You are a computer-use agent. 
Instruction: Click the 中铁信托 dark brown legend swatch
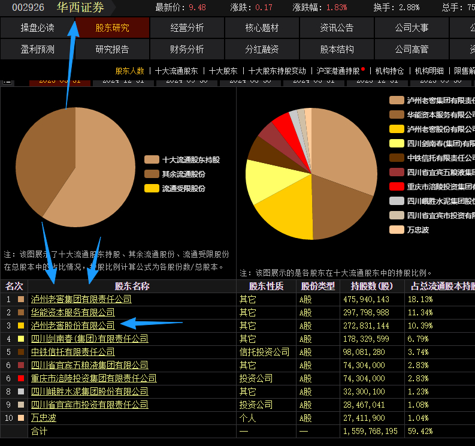(x=397, y=158)
